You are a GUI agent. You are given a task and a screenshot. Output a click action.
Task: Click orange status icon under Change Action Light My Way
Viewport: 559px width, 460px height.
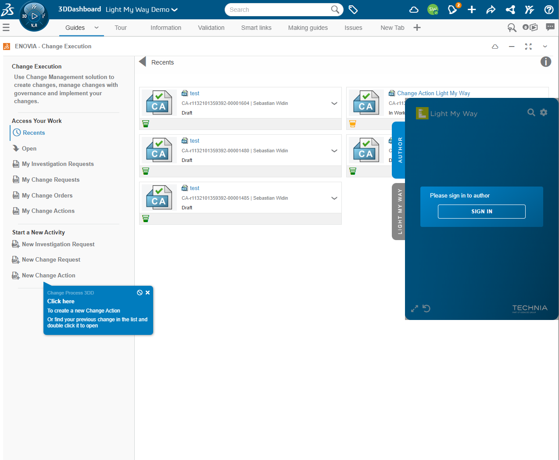point(353,124)
